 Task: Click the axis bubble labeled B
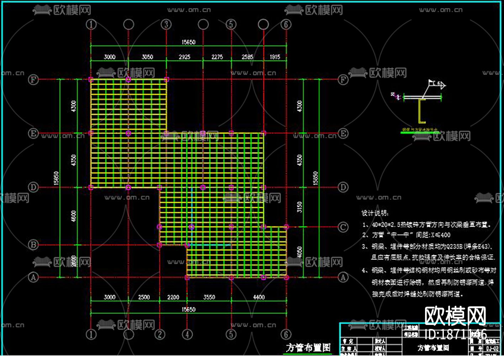pyautogui.click(x=33, y=245)
